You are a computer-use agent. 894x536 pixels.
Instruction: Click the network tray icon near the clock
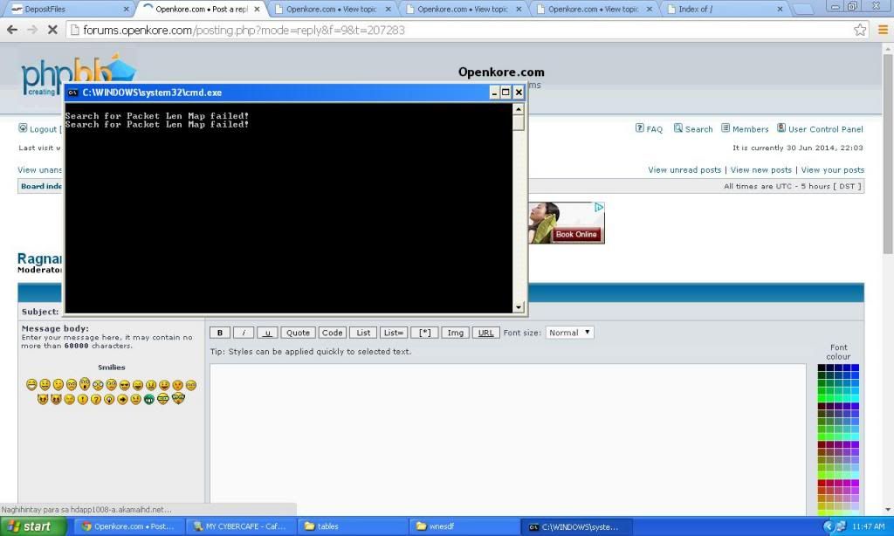point(841,526)
